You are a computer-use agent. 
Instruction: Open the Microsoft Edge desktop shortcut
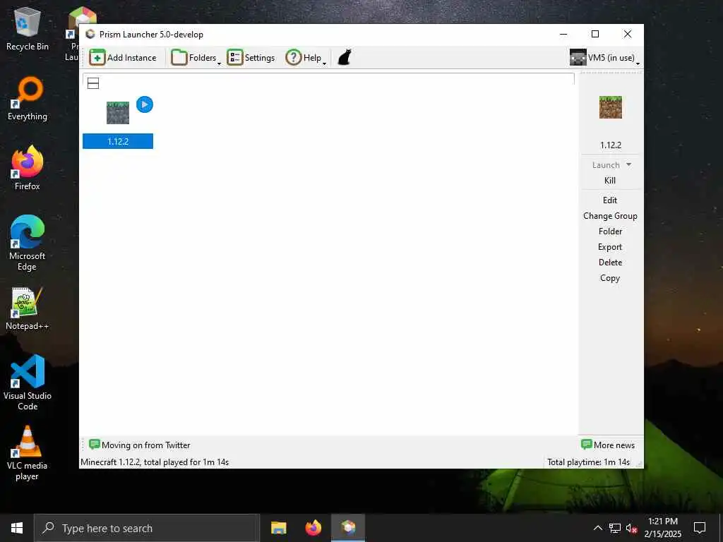pos(28,243)
